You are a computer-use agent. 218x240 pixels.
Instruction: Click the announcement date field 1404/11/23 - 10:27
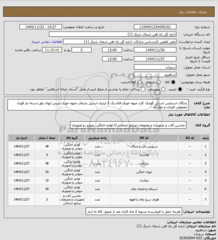(41, 27)
